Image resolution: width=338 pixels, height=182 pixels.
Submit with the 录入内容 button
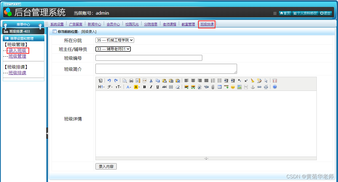[106, 167]
